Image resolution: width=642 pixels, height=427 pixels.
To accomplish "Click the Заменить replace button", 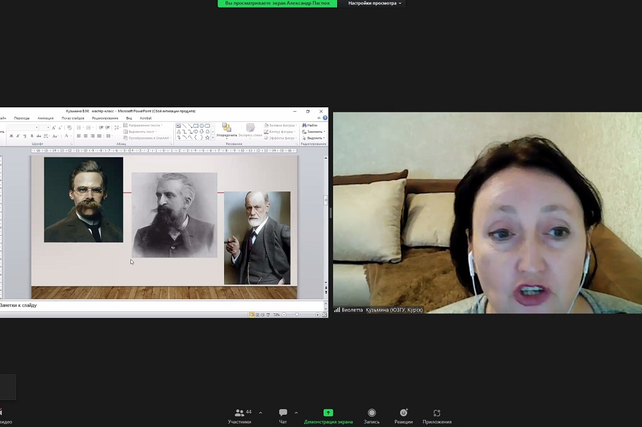I will tap(314, 132).
